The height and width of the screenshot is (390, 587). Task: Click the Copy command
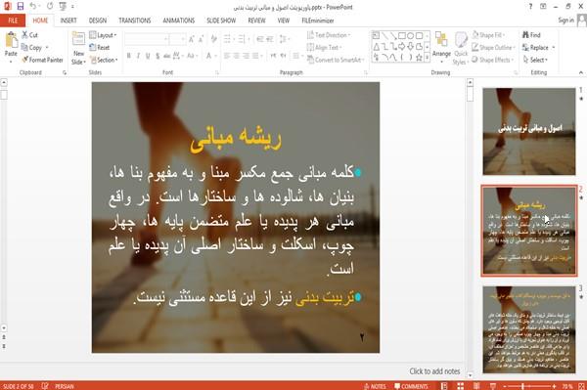point(32,48)
